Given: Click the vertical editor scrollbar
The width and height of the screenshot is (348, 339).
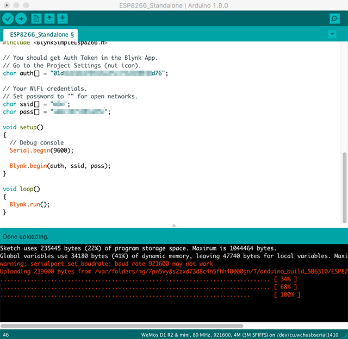Looking at the screenshot, I should tap(344, 185).
